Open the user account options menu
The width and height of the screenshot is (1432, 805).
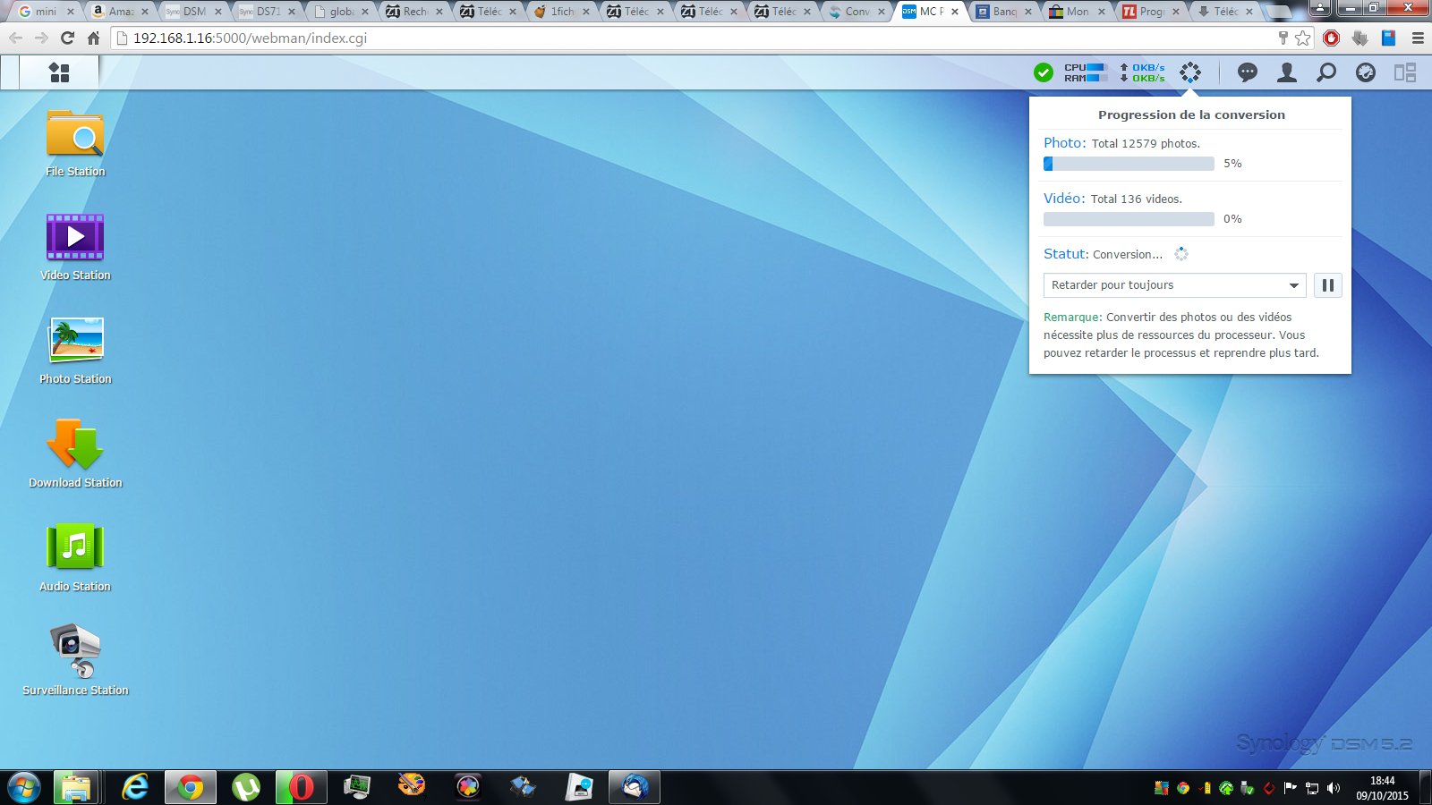point(1286,72)
